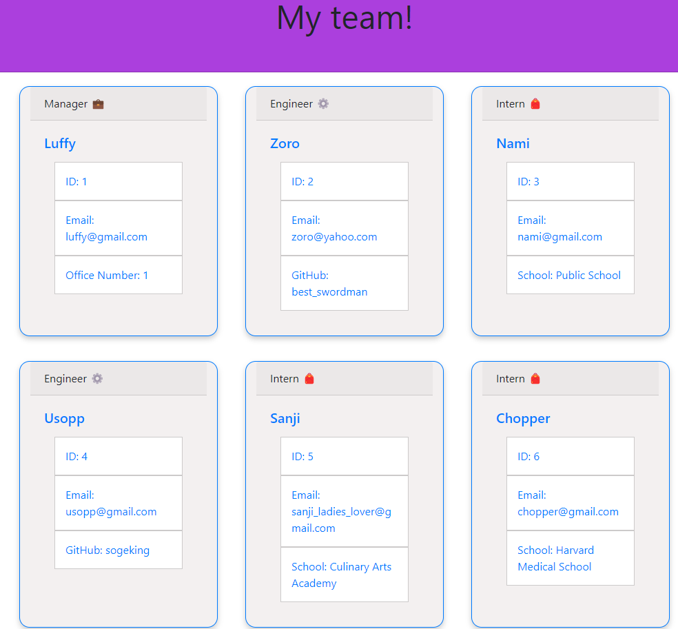This screenshot has width=678, height=629.
Task: Click the Manager role label
Action: [65, 104]
